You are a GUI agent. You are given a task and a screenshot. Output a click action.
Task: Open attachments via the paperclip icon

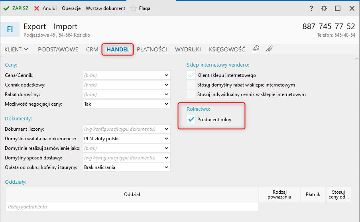click(x=269, y=49)
